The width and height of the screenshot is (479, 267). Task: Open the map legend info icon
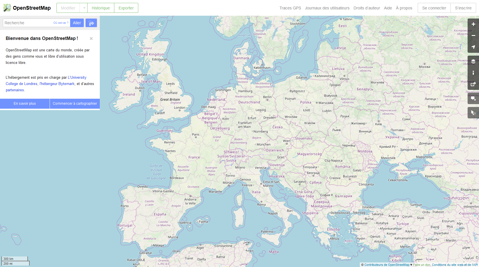473,73
